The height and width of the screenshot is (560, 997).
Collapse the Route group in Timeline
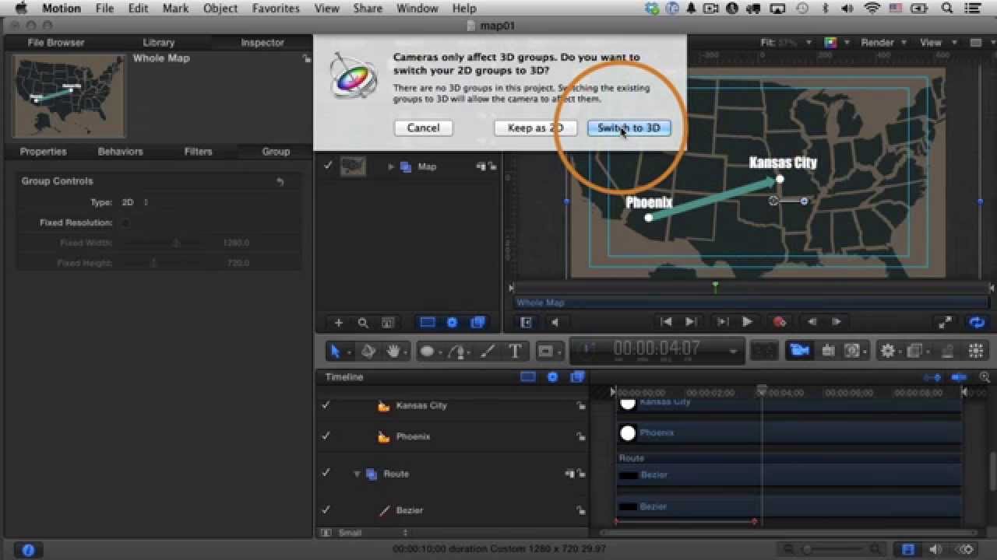pos(357,474)
